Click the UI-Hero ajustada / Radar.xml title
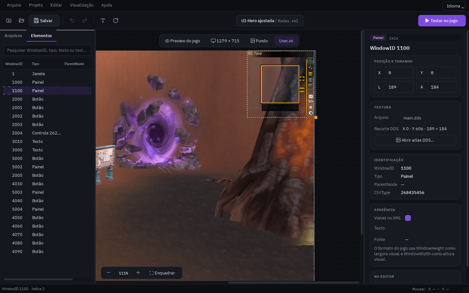 270,21
